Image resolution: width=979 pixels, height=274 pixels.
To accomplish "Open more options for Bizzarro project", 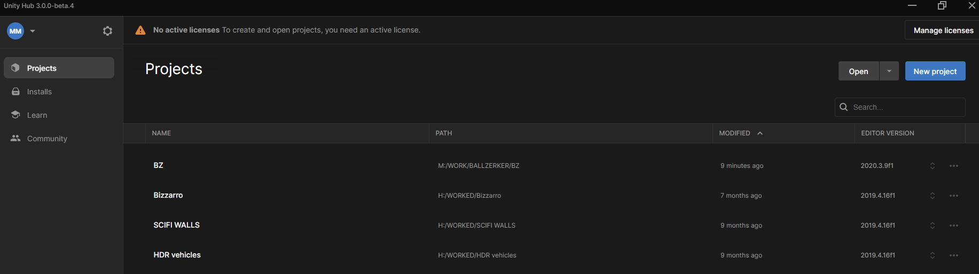I will point(953,196).
